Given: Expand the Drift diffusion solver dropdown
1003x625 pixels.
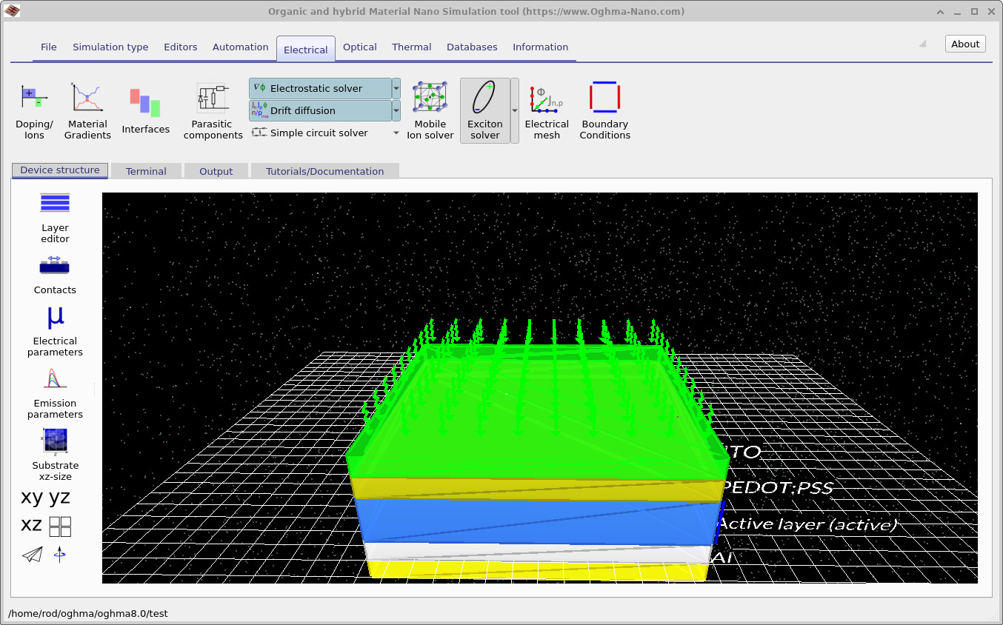Looking at the screenshot, I should click(396, 110).
